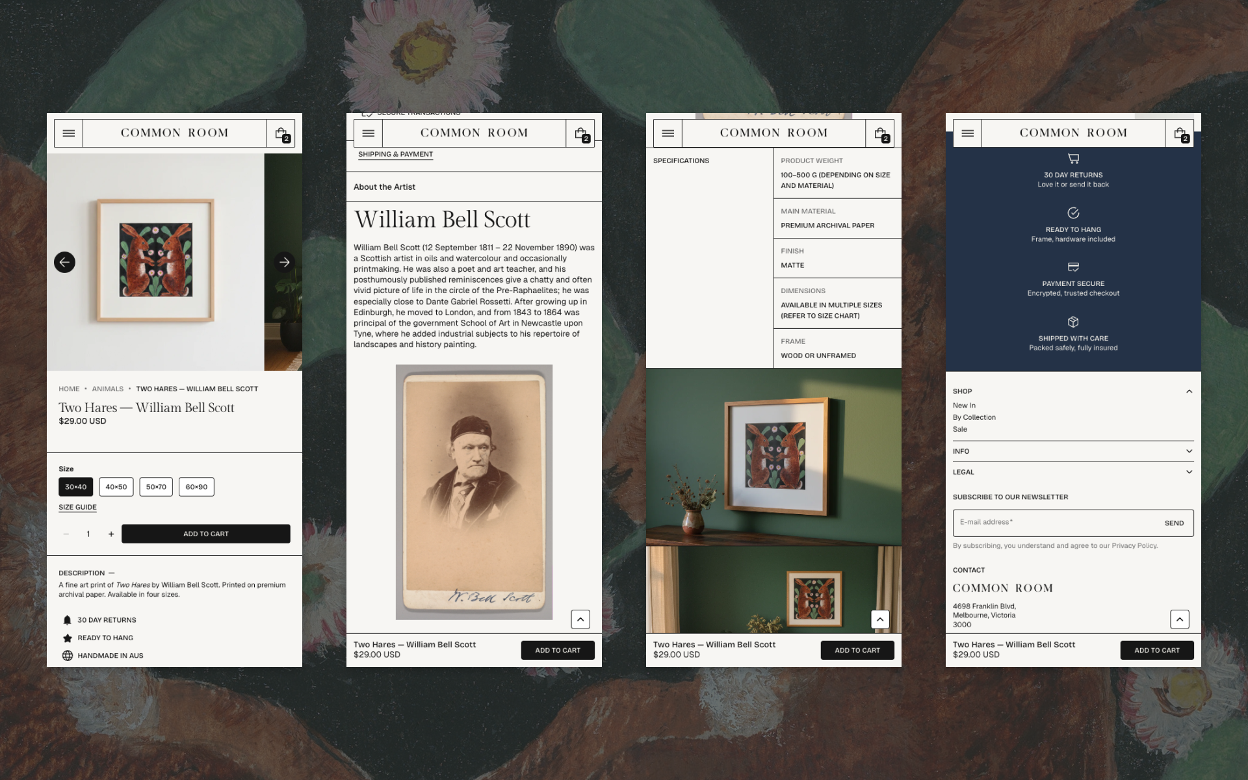
Task: Open hamburger menu on About the Artist screen
Action: pyautogui.click(x=368, y=133)
